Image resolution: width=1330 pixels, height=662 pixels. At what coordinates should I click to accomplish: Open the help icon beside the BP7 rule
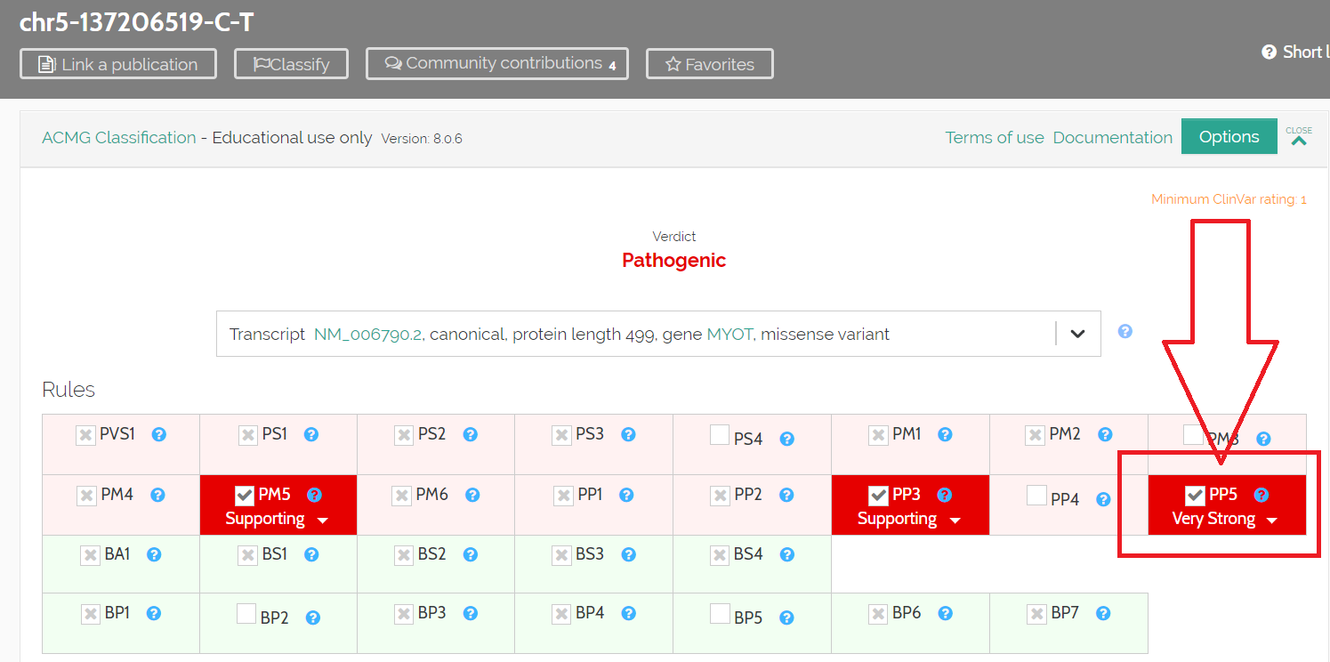pos(1103,613)
